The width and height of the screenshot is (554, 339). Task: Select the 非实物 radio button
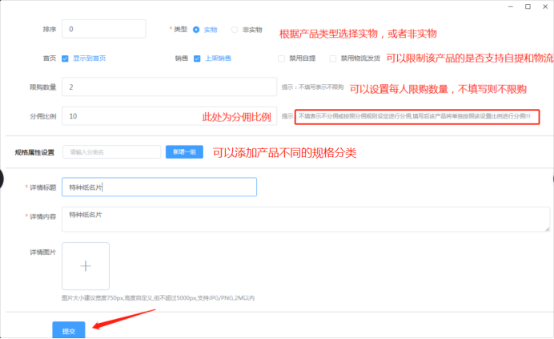(x=235, y=30)
